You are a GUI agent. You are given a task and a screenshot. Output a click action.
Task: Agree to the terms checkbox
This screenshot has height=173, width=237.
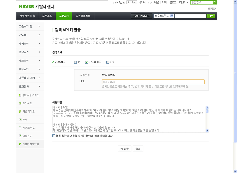point(54,136)
